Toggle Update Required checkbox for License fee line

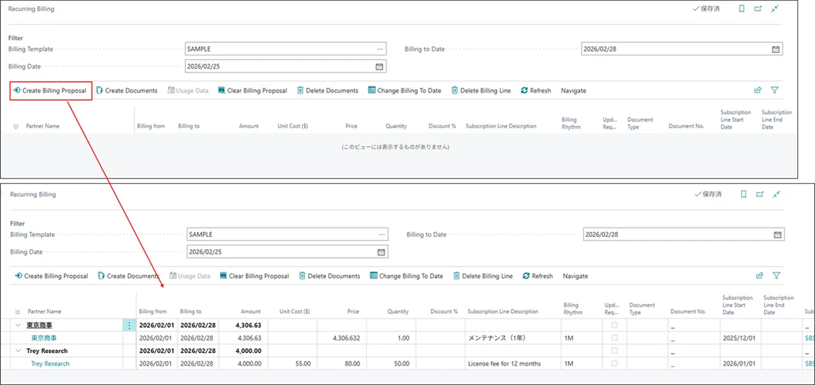[615, 363]
